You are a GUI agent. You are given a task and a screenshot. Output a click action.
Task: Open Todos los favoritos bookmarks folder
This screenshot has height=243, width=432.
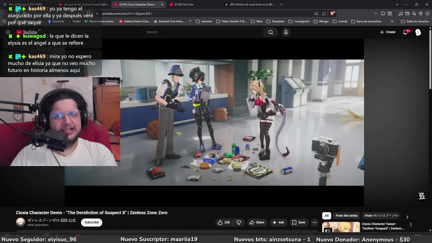(415, 21)
